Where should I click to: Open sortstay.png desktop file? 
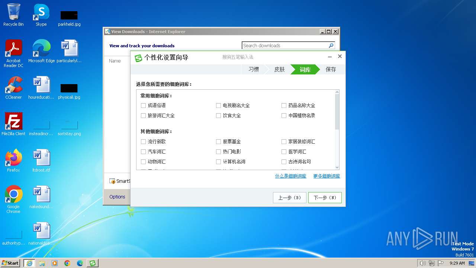point(69,127)
